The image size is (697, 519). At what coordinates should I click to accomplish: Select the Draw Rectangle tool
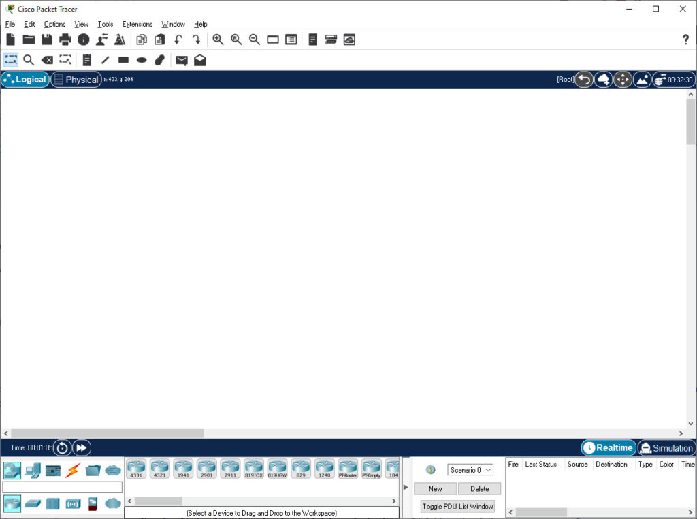pyautogui.click(x=124, y=59)
